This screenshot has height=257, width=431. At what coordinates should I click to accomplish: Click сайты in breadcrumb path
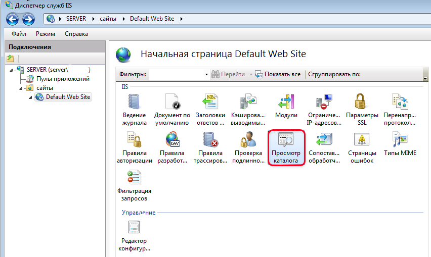click(x=108, y=19)
